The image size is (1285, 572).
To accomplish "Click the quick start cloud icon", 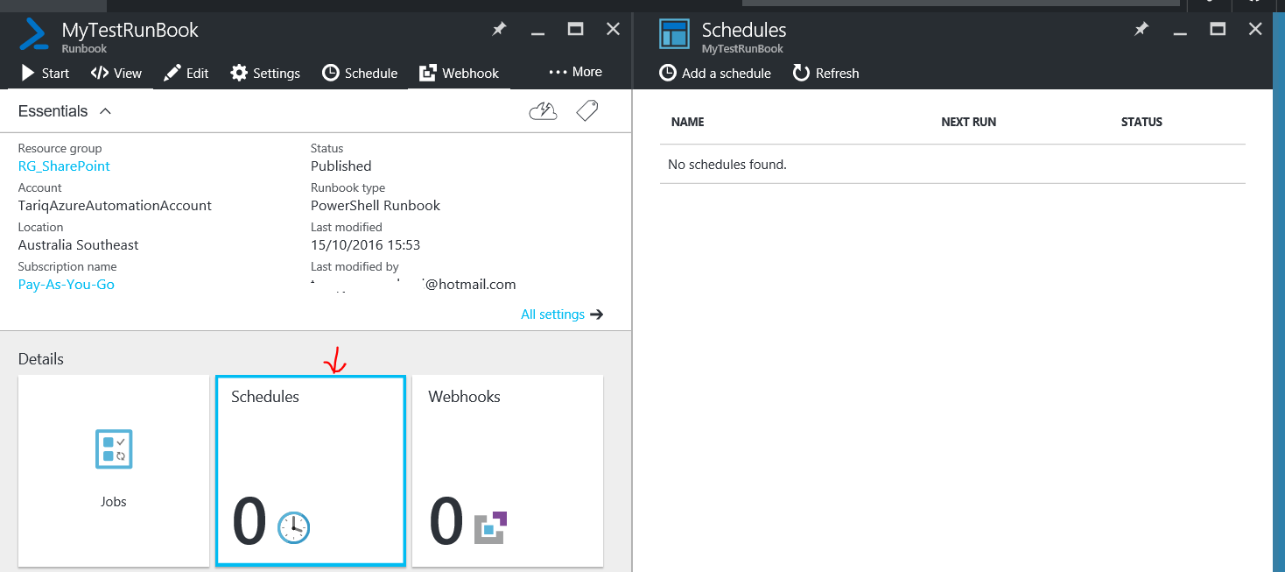I will (544, 111).
